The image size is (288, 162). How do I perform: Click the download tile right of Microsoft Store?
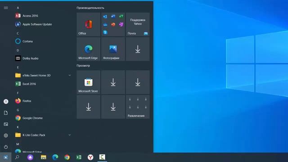113,82
